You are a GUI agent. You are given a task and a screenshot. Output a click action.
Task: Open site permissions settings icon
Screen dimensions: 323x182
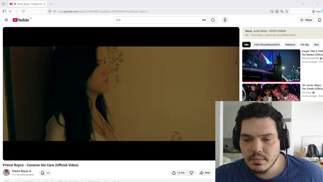point(55,11)
